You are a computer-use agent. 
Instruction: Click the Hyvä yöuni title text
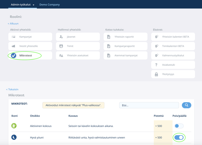click(x=37, y=137)
